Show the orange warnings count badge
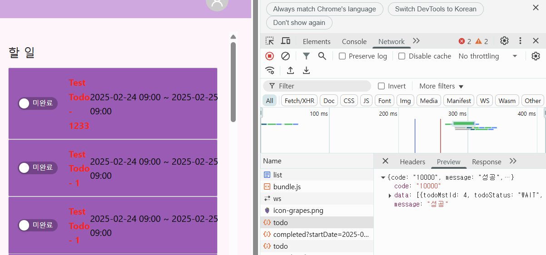 click(x=481, y=41)
